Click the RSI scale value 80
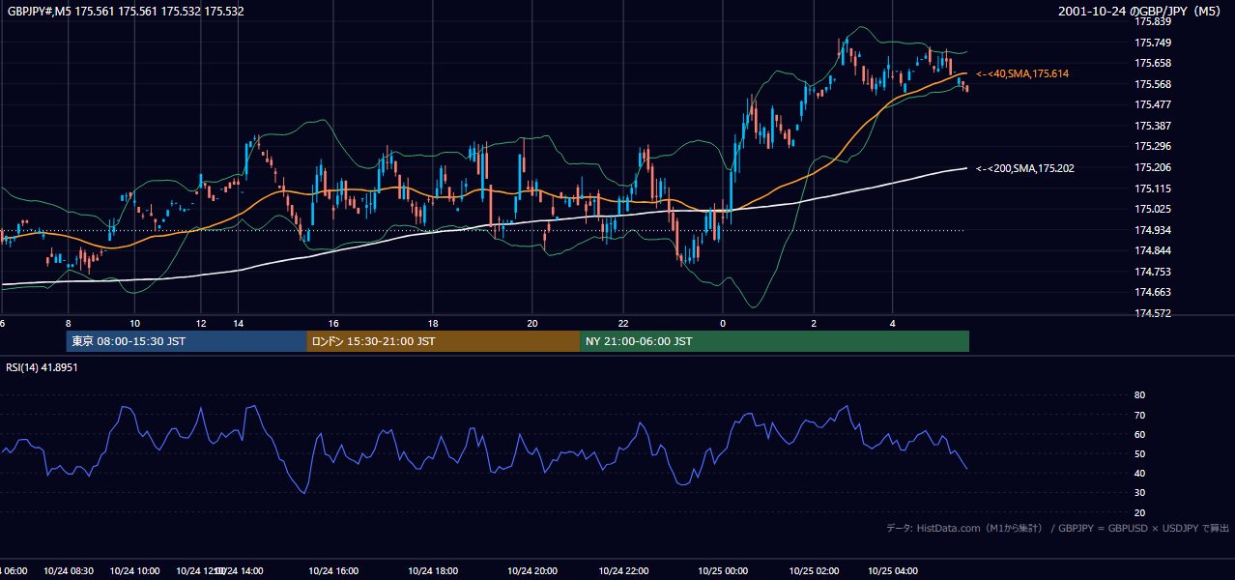Screen dimensions: 1235x580 pos(1139,395)
